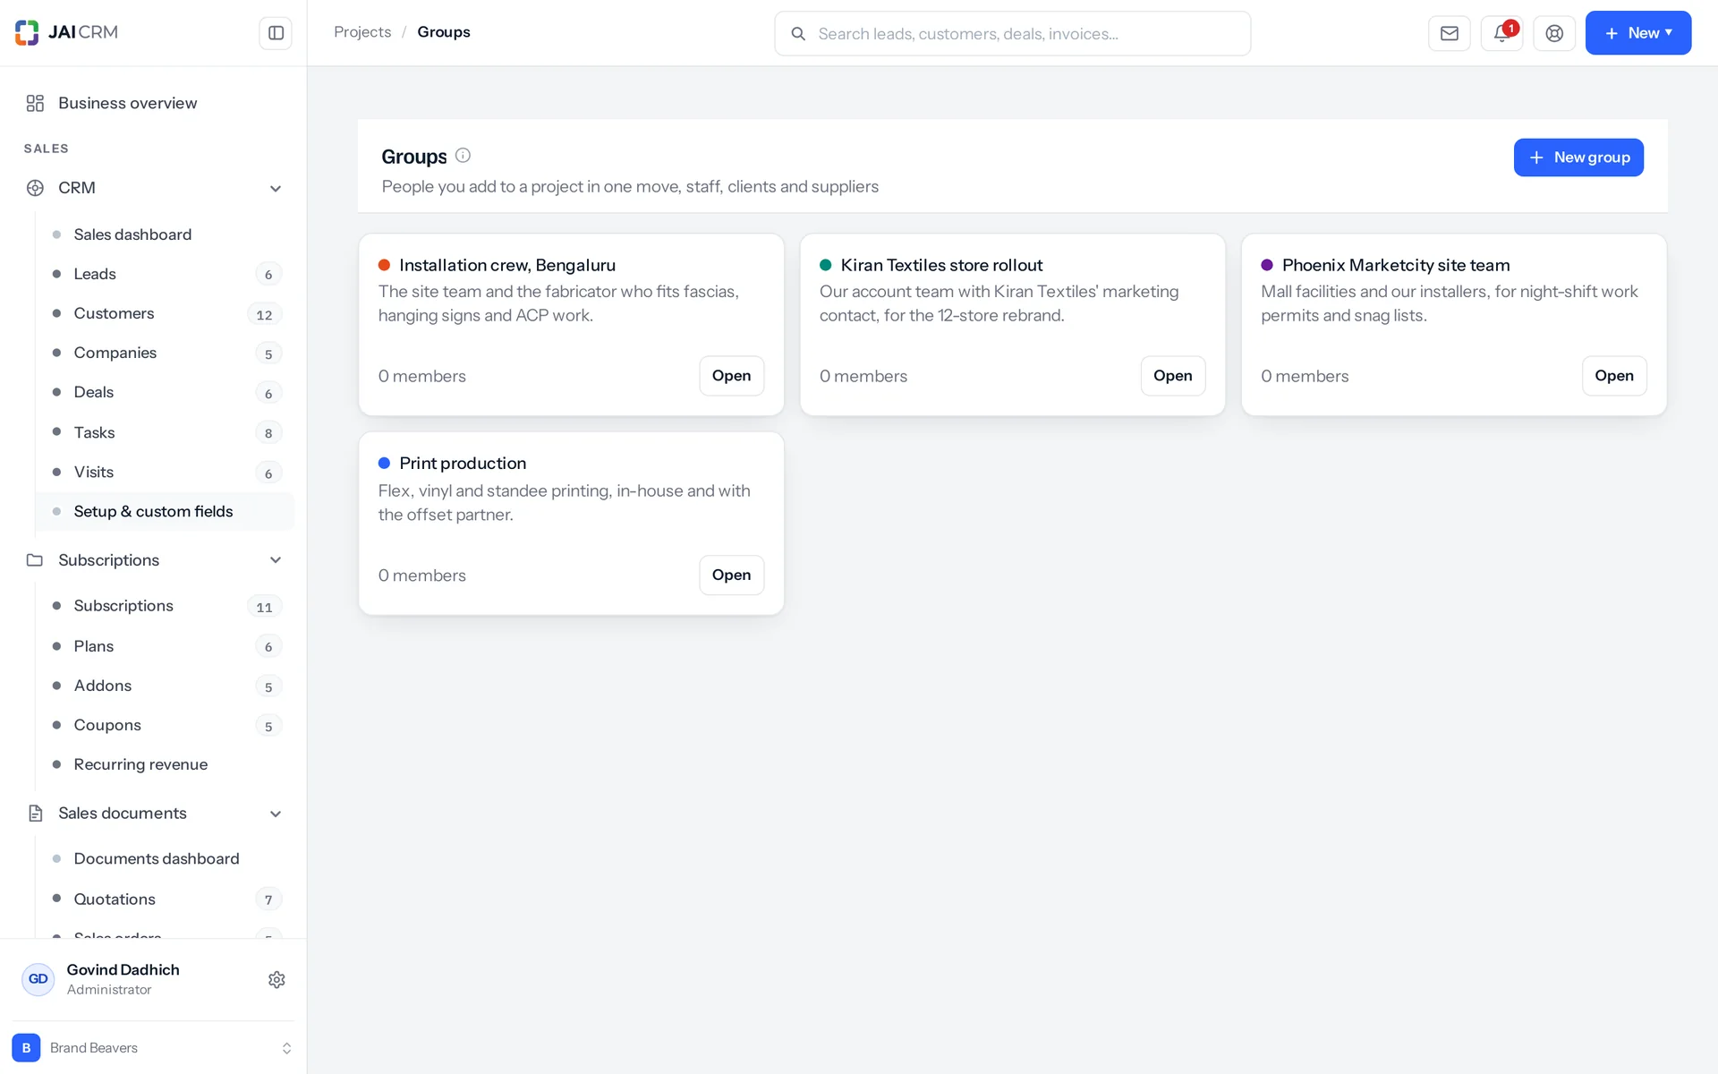Open the Installation crew, Bengaluru group
Screen dimensions: 1718x1074
coord(731,376)
